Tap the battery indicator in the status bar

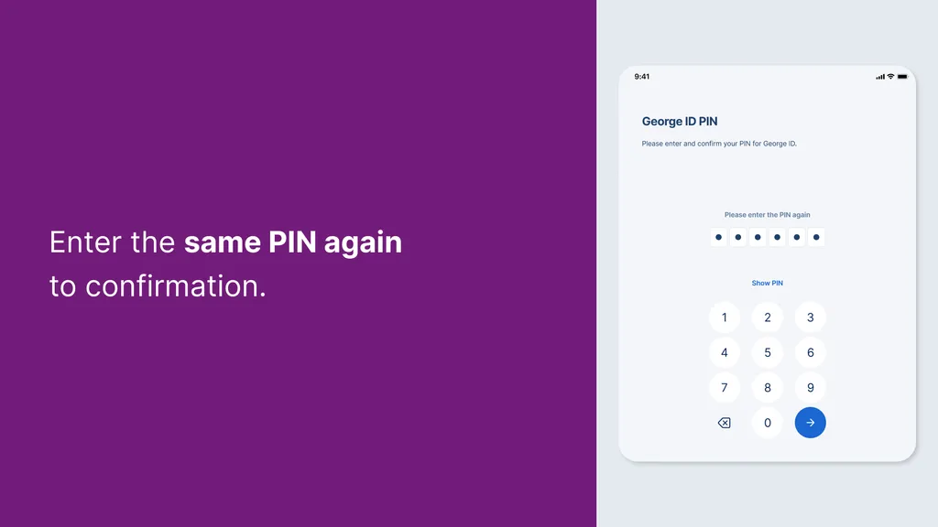[x=902, y=77]
